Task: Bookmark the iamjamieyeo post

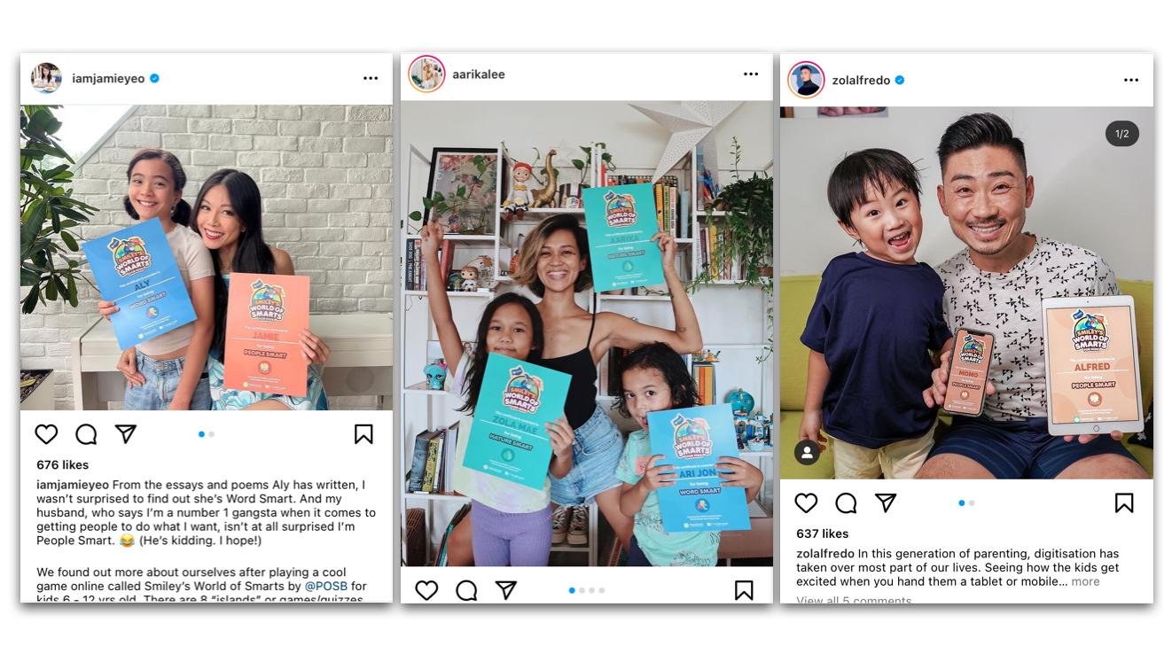Action: coord(363,434)
